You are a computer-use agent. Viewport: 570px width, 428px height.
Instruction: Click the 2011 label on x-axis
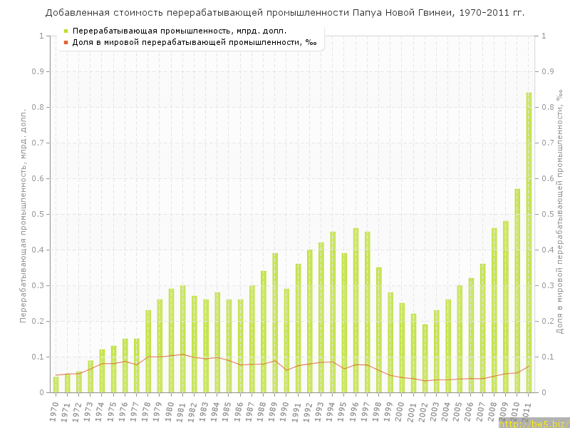[527, 410]
